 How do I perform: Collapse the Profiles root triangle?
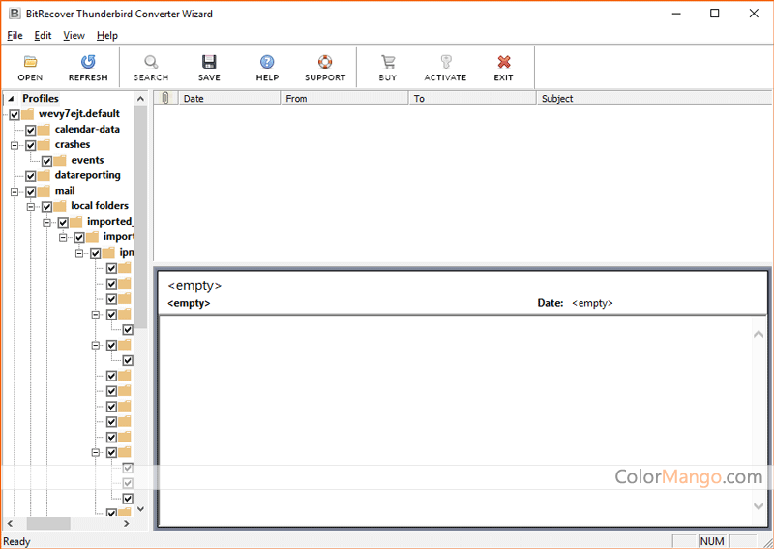click(x=12, y=99)
